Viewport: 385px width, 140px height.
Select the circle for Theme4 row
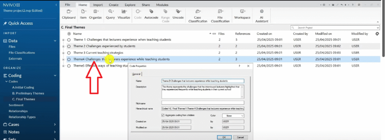(69, 59)
